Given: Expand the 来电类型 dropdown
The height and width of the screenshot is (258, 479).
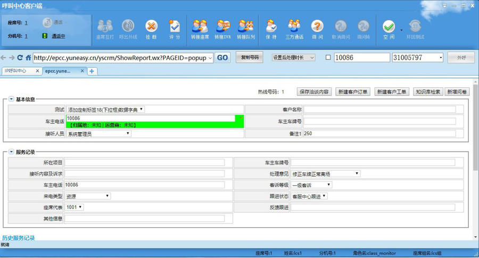Looking at the screenshot, I should 88,196.
